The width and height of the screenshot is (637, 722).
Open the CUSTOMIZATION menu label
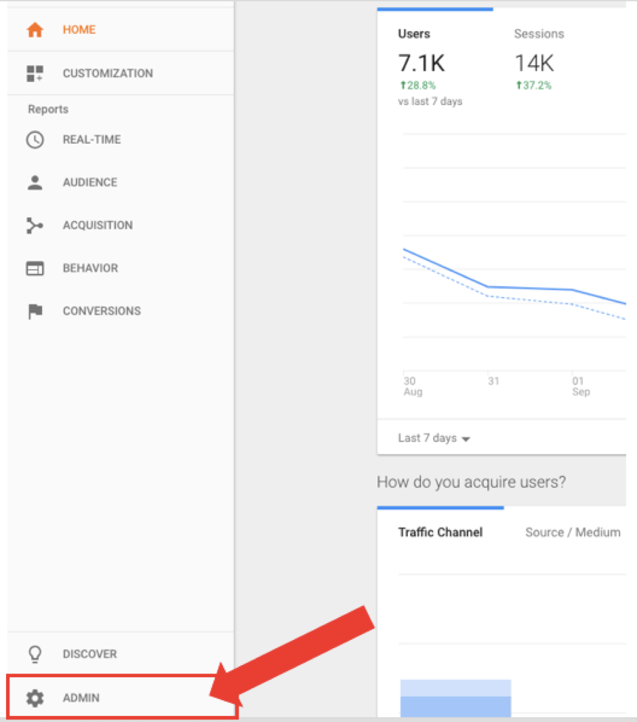pos(108,73)
